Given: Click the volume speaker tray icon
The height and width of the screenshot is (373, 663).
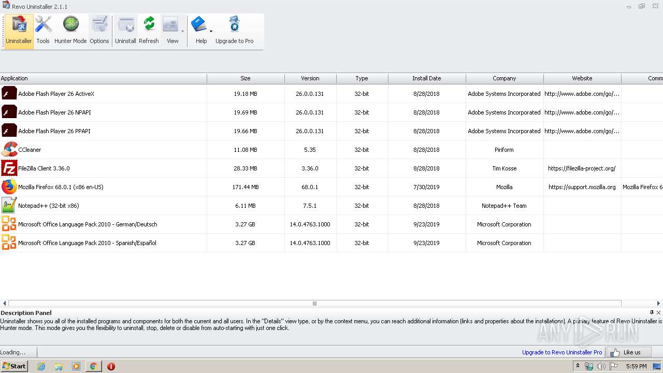Looking at the screenshot, I should tap(601, 366).
